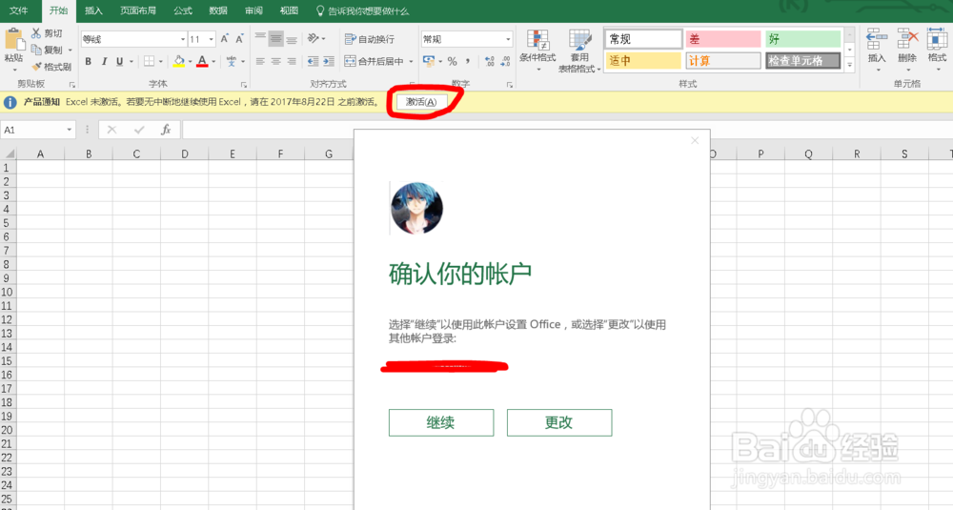Decrease font size with small A icon

point(239,39)
